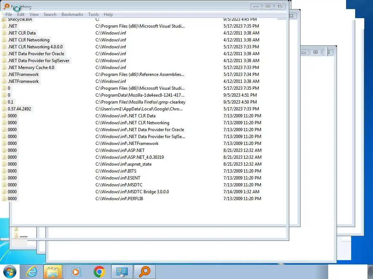
Task: Click path C:\ProgramData\Mozilla-1de4eec8-1241-417...
Action: (140, 95)
